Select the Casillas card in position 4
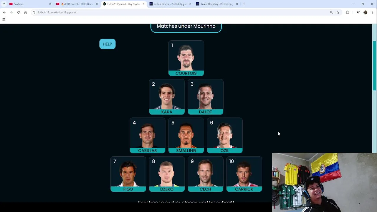 148,135
